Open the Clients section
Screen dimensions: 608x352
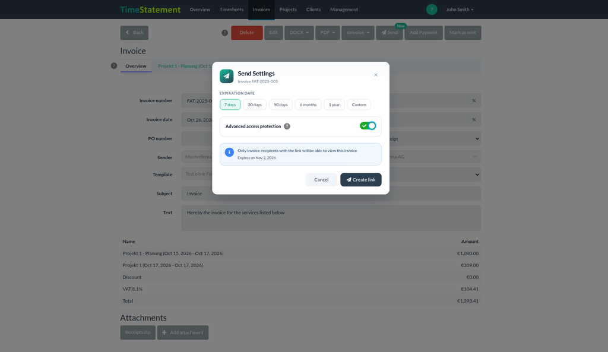[313, 9]
